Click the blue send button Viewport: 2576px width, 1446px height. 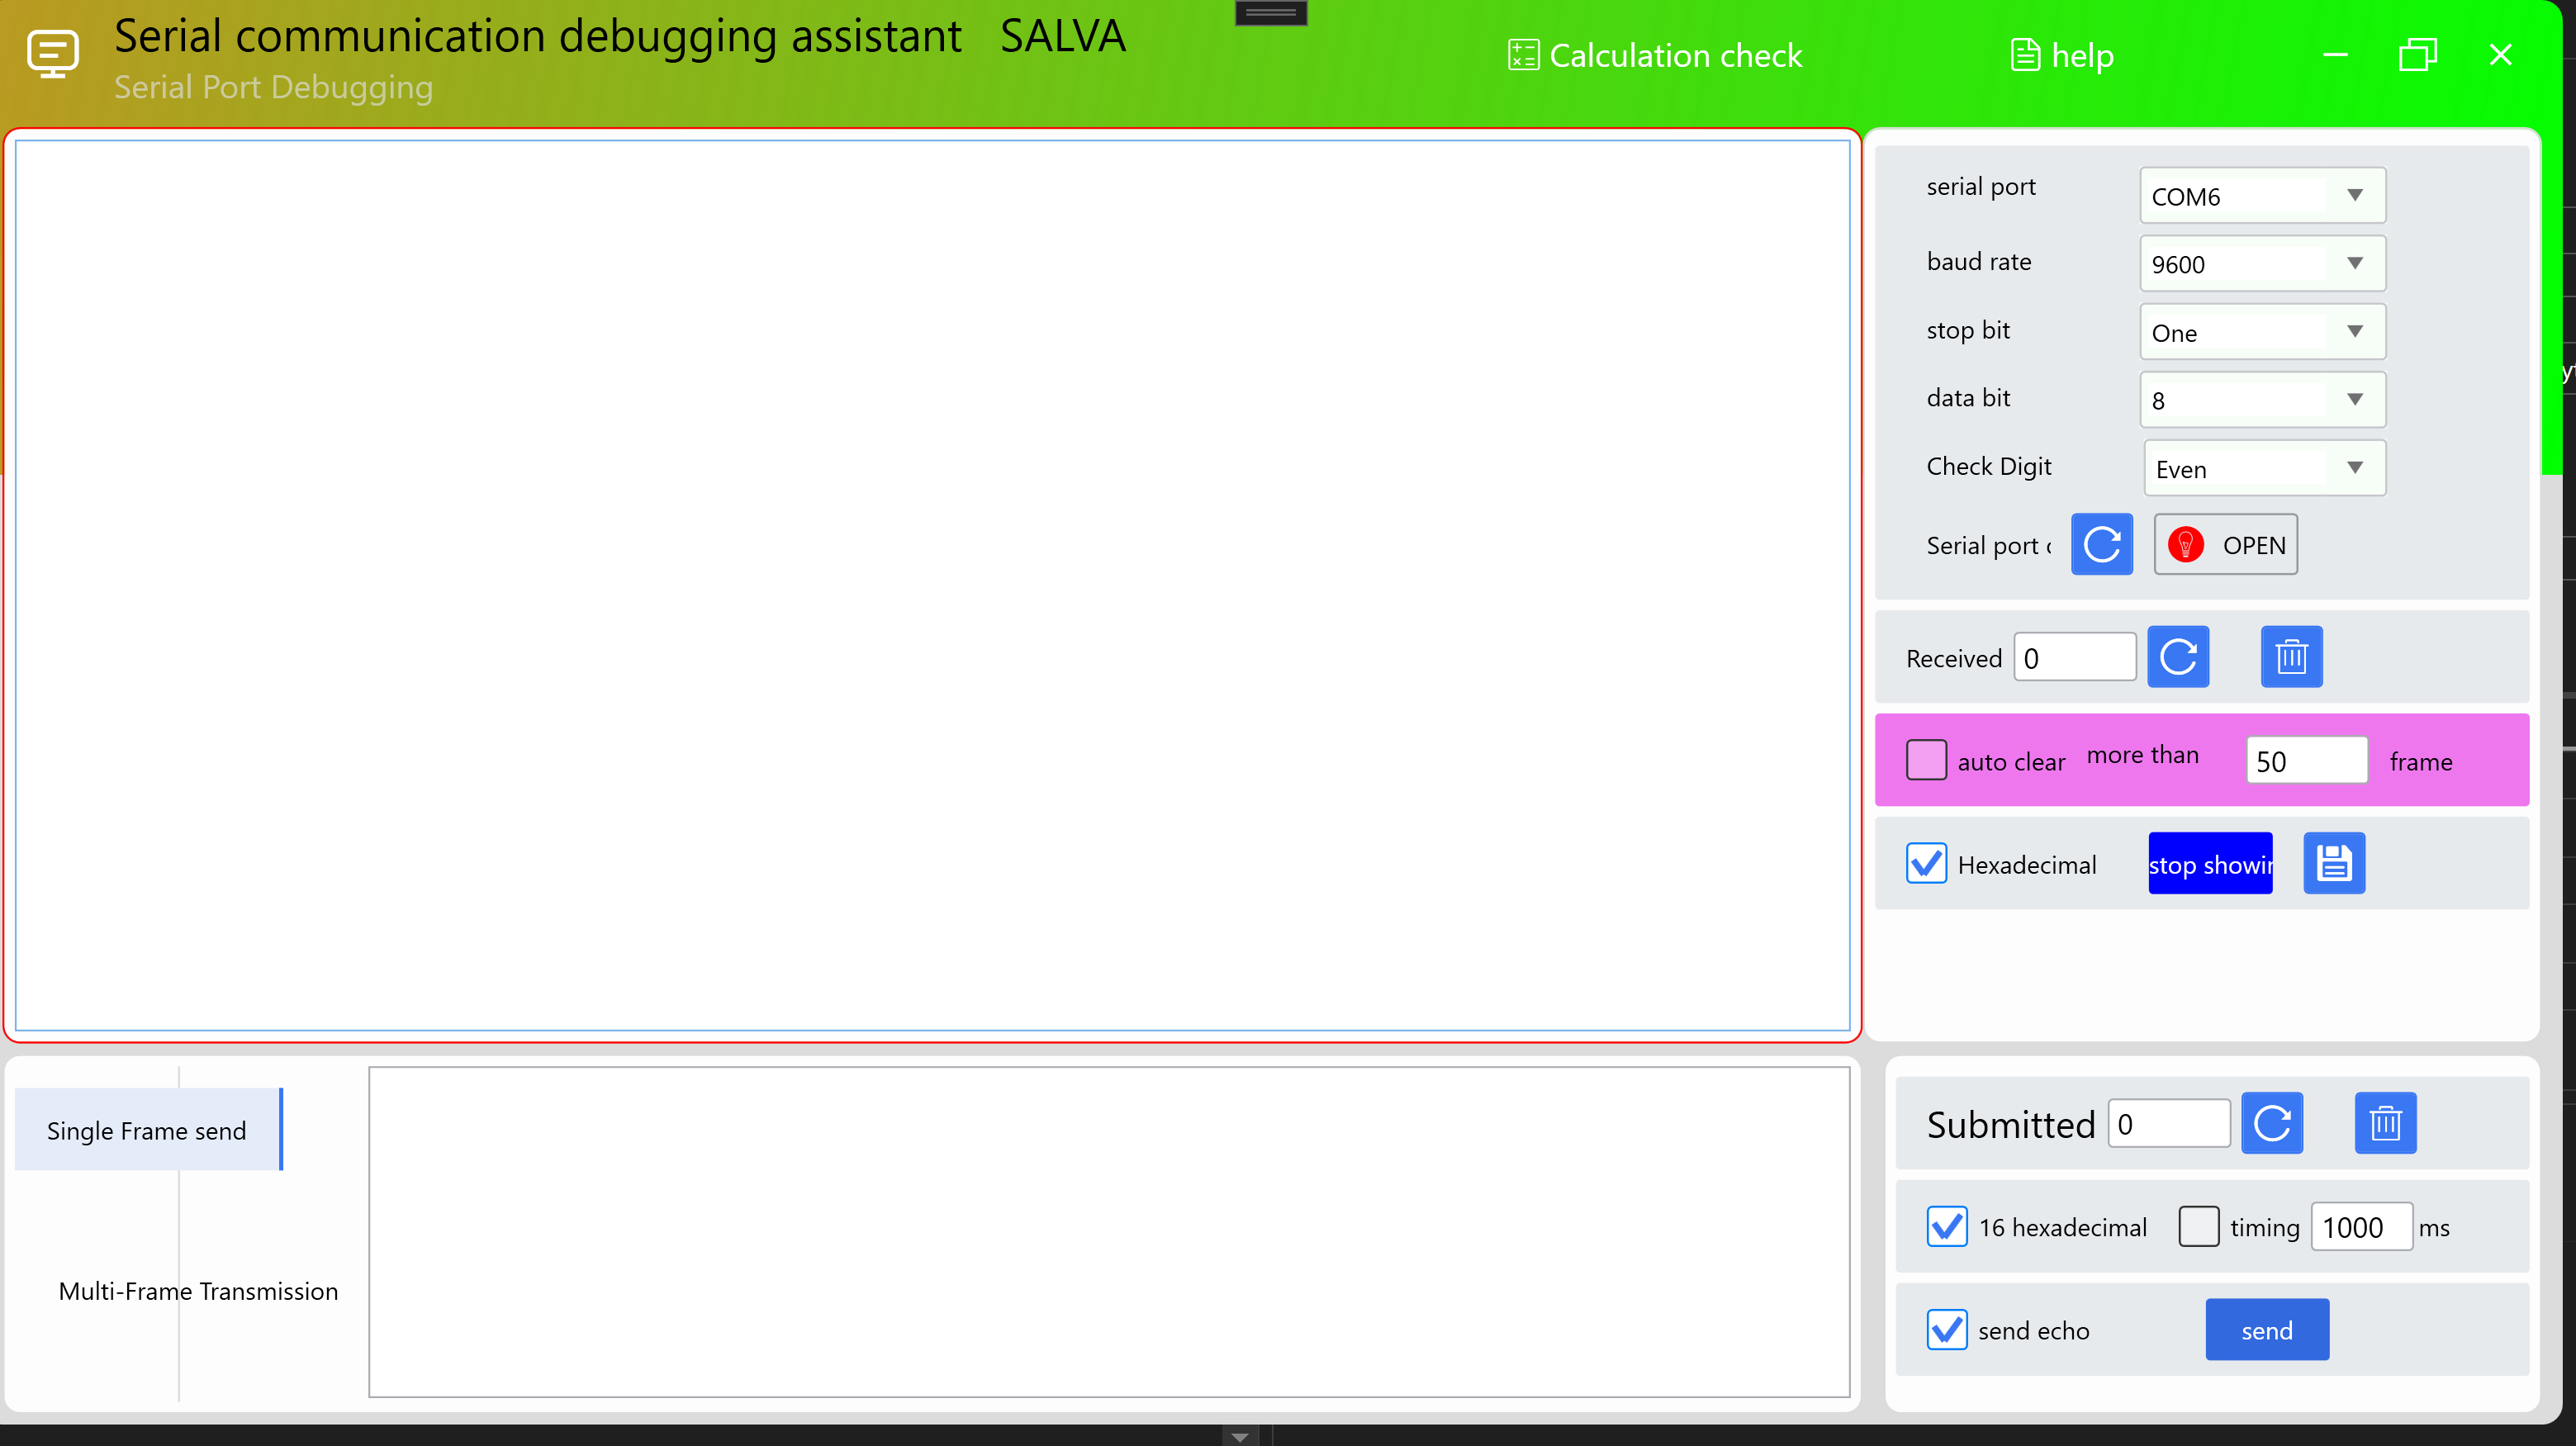2266,1330
